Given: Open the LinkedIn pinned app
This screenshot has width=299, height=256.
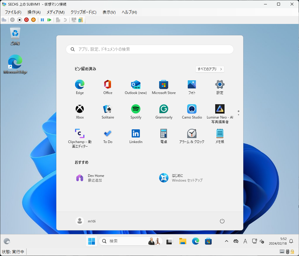Looking at the screenshot, I should 136,136.
